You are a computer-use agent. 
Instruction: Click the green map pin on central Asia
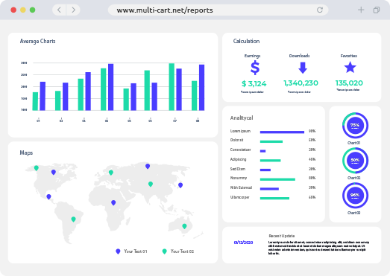[151, 184]
